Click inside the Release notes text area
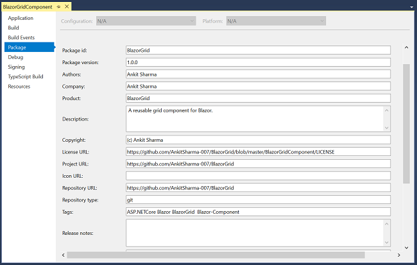417x265 pixels. click(255, 233)
